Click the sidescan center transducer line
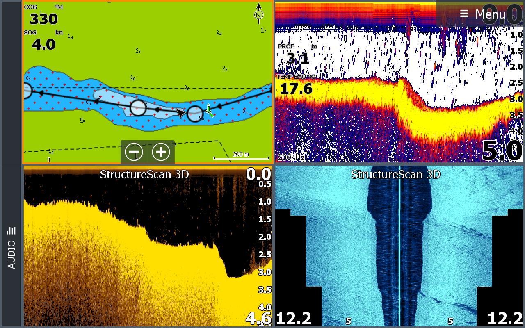Viewport: 525px width, 328px height. (x=399, y=246)
